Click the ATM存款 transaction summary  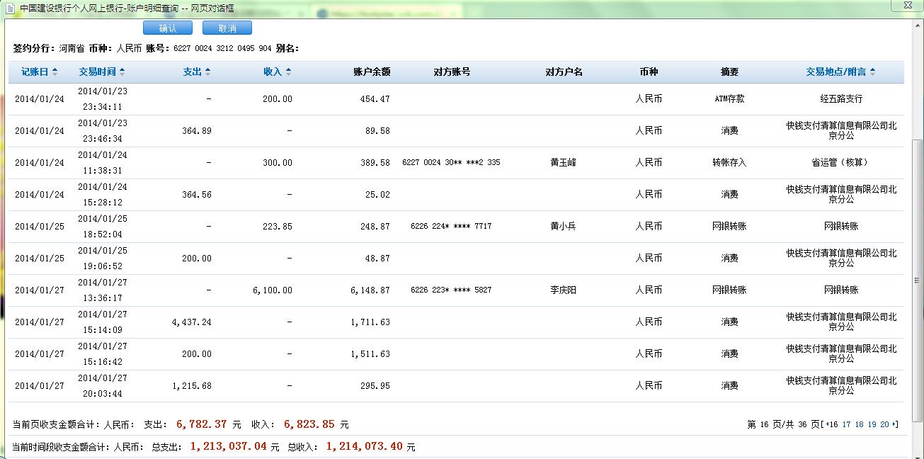[x=729, y=99]
